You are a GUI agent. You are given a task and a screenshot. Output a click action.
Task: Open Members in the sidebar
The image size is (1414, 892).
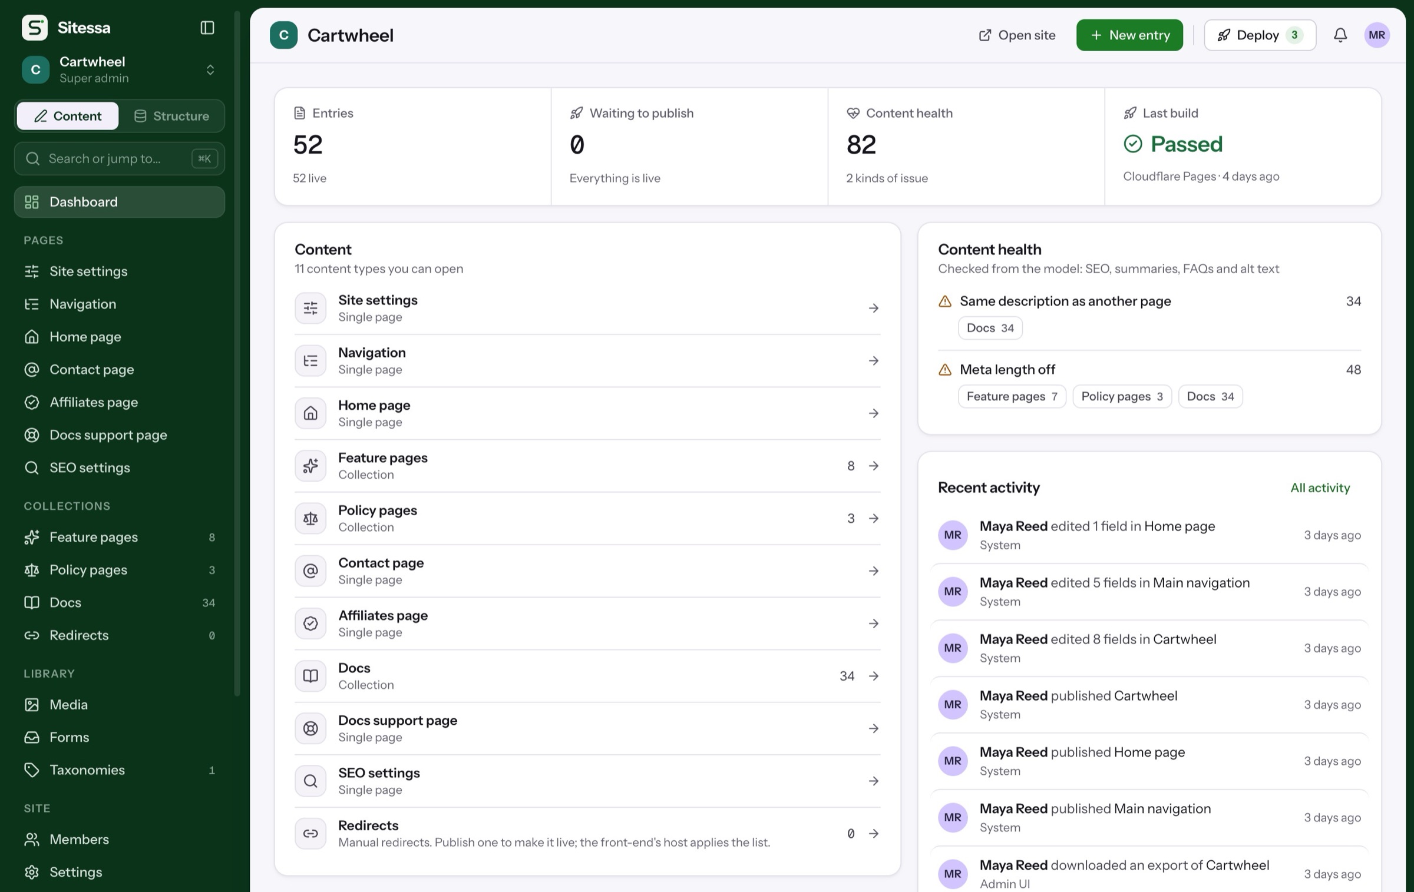point(120,839)
